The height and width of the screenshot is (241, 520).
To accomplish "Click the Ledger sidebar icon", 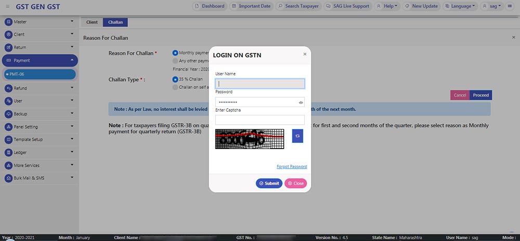I will 8,153.
